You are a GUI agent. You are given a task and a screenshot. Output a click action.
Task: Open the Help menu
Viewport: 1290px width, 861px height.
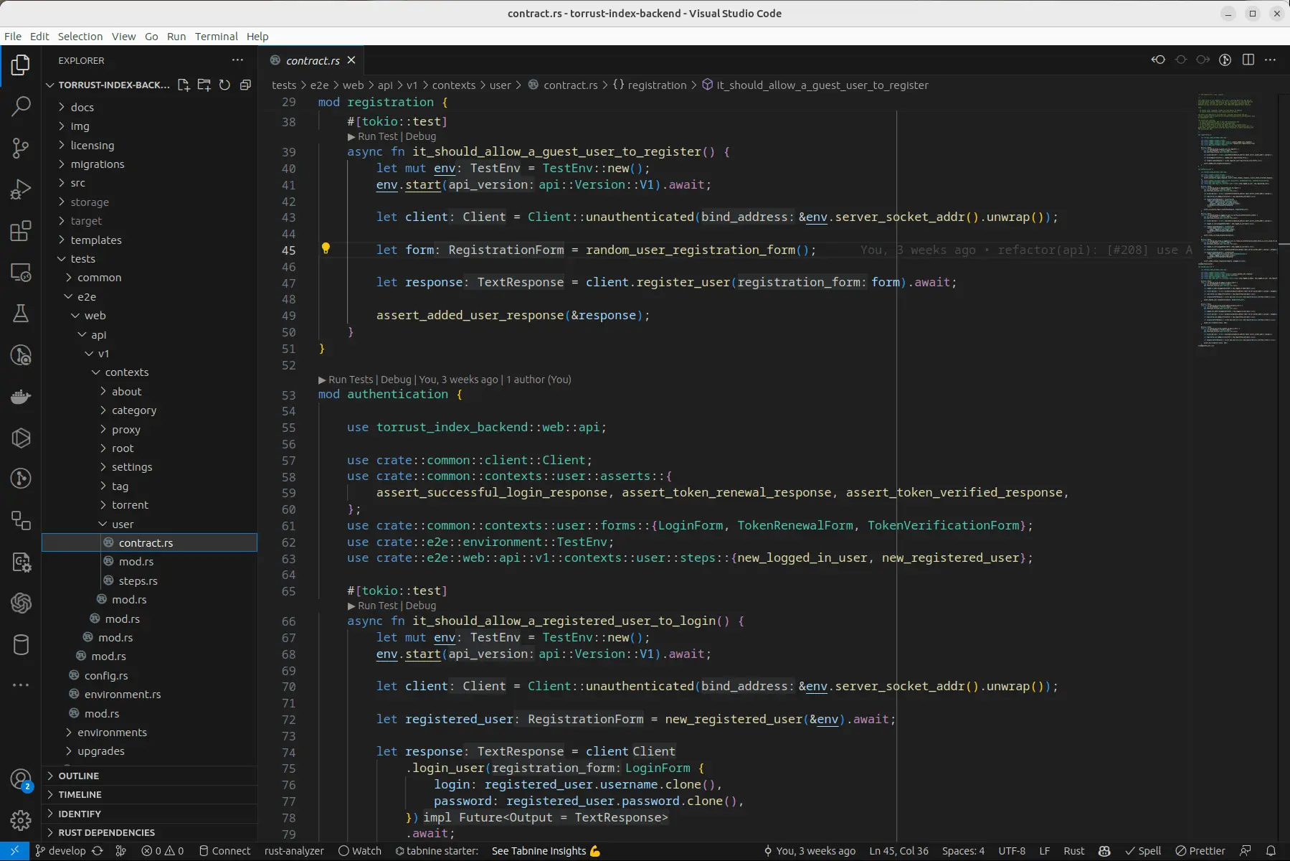(257, 37)
